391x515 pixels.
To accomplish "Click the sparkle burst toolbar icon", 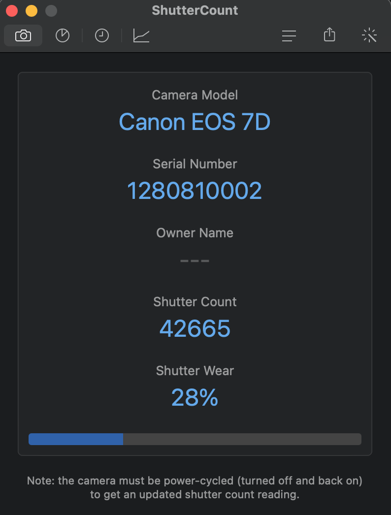I will [x=369, y=35].
